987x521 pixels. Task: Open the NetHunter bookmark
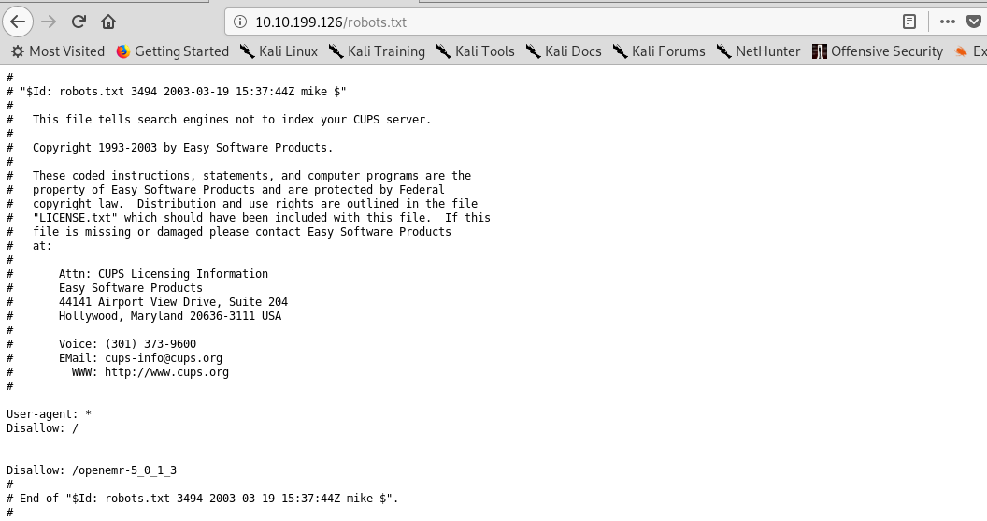point(759,51)
